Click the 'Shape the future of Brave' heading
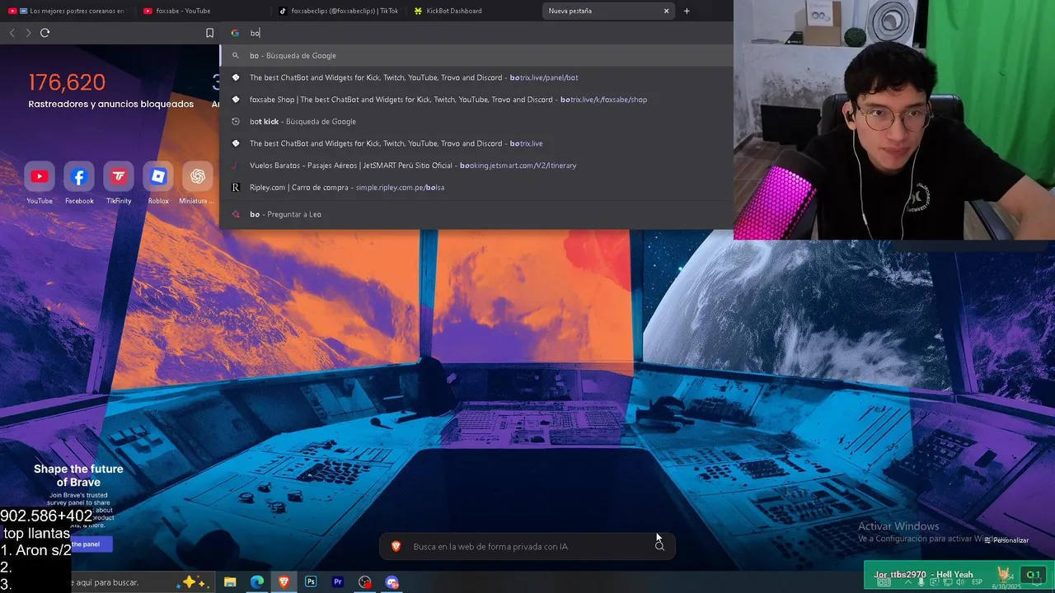The width and height of the screenshot is (1055, 593). (78, 475)
